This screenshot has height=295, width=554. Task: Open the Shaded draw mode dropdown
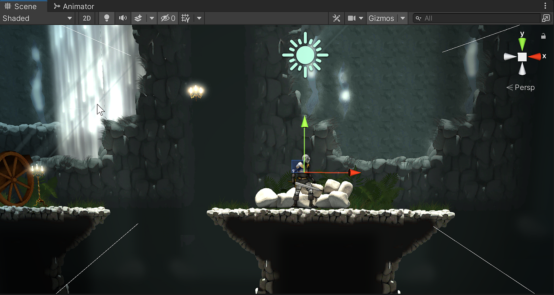click(x=38, y=18)
